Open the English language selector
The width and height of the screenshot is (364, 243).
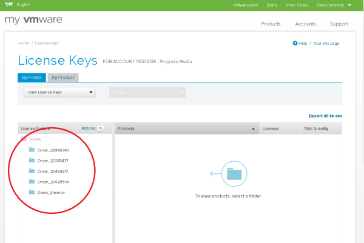[24, 4]
